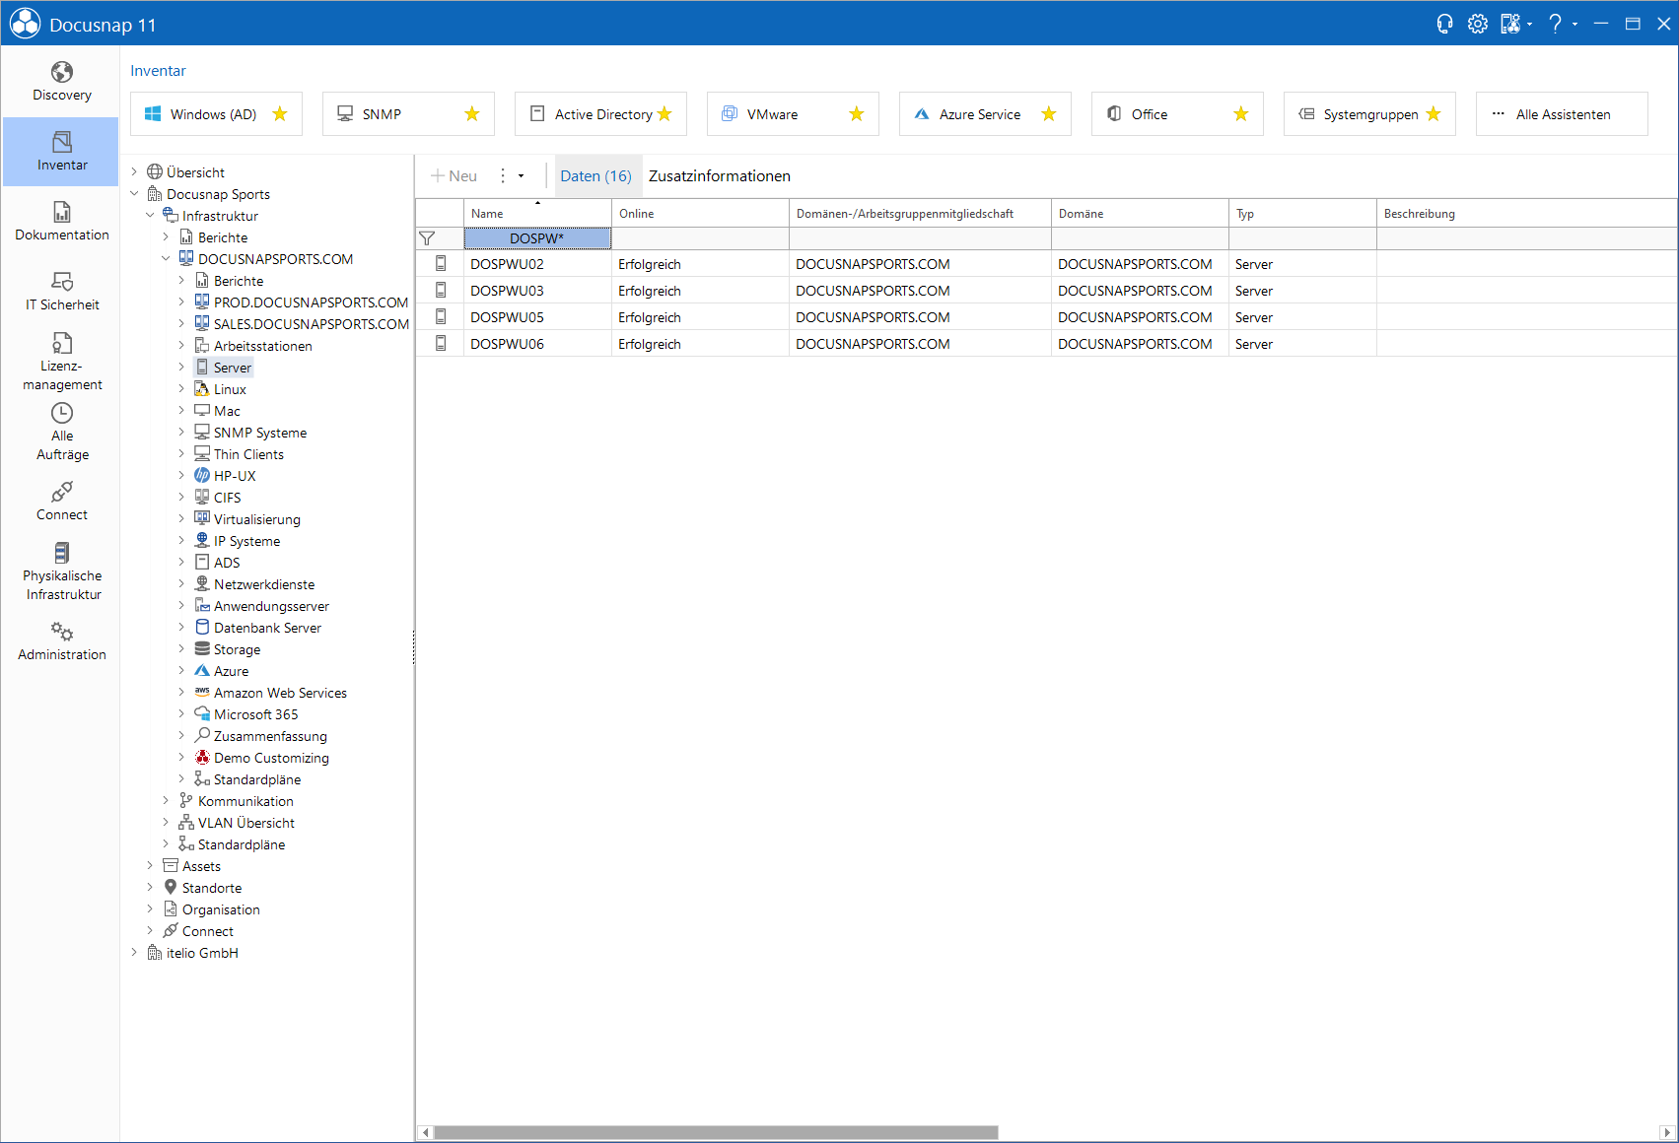Open Physikalische Infrastruktur module
Viewport: 1679px width, 1143px height.
coord(61,571)
